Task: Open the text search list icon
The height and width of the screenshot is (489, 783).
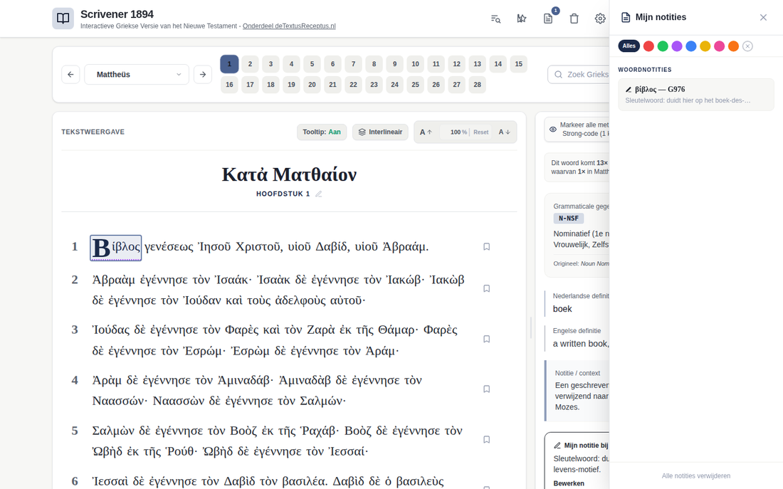Action: [x=495, y=19]
